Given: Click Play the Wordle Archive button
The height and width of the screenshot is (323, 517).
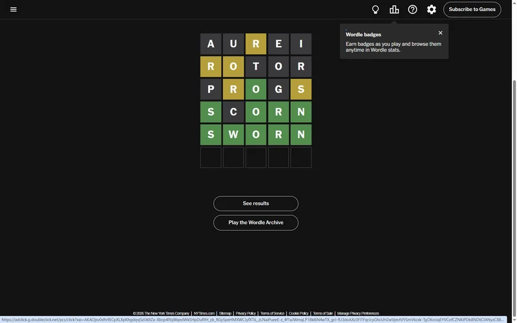Looking at the screenshot, I should point(256,223).
